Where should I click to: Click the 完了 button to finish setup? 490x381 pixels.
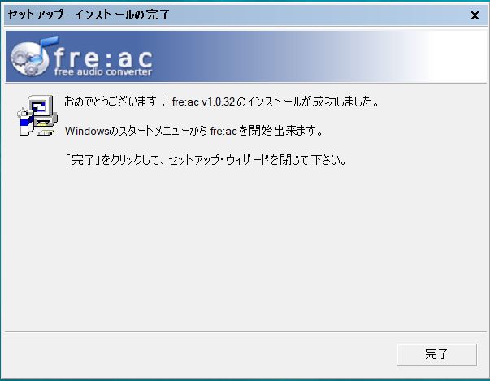436,354
